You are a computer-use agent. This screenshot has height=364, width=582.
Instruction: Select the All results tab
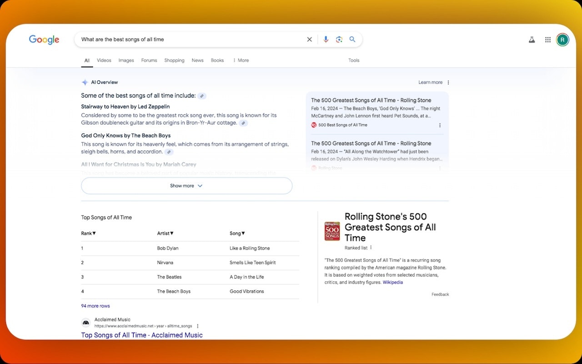[x=87, y=61]
